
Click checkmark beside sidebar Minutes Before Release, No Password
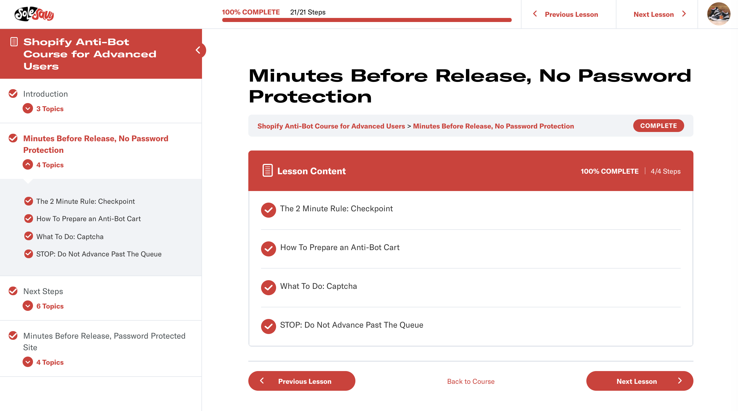13,138
